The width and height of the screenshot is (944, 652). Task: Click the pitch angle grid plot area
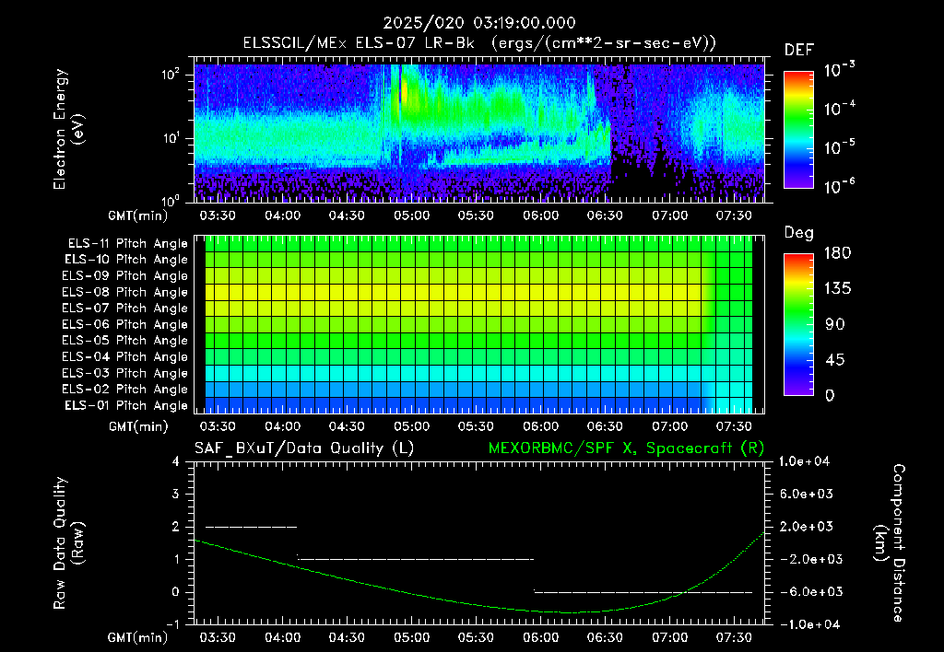[x=479, y=325]
